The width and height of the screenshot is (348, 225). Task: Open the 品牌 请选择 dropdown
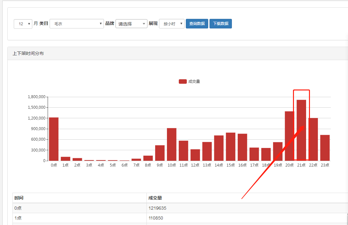[x=131, y=24]
